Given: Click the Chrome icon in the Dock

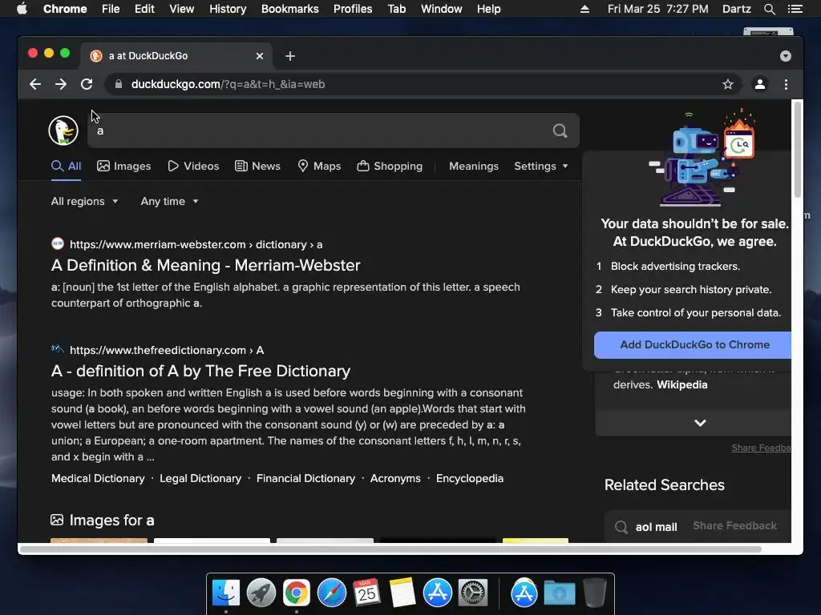Looking at the screenshot, I should (x=297, y=593).
